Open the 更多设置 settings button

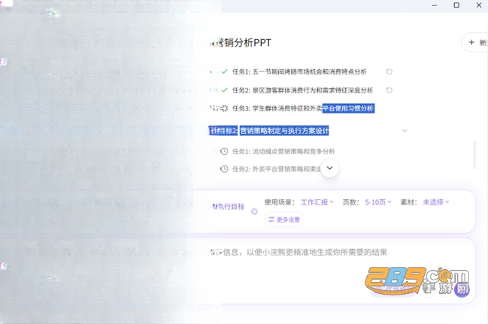click(284, 220)
